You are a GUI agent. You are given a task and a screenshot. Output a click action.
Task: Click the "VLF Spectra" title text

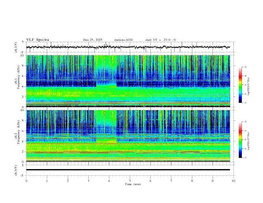point(38,40)
